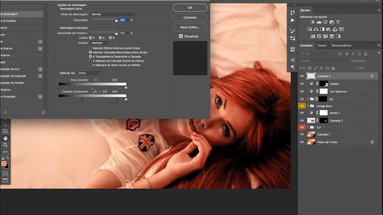The height and width of the screenshot is (215, 383).
Task: Click Esta Camada white slider handle
Action: click(126, 87)
